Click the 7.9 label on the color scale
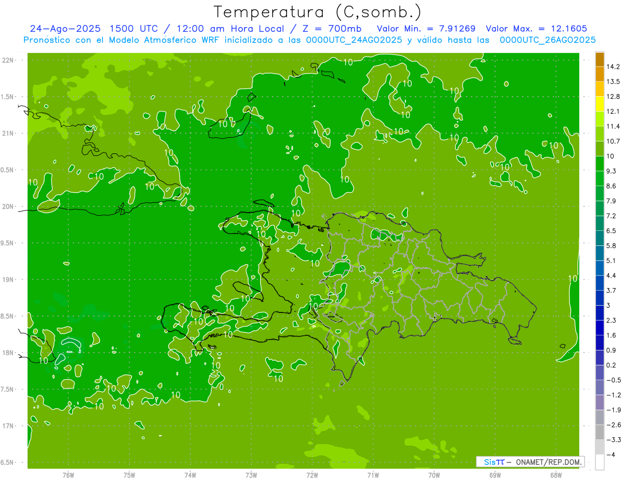This screenshot has height=482, width=624. click(612, 201)
